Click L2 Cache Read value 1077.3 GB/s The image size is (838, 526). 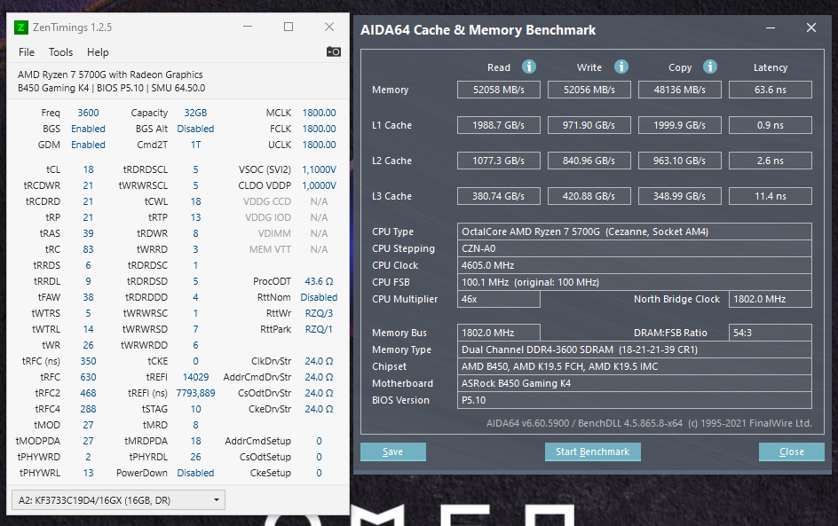point(499,161)
